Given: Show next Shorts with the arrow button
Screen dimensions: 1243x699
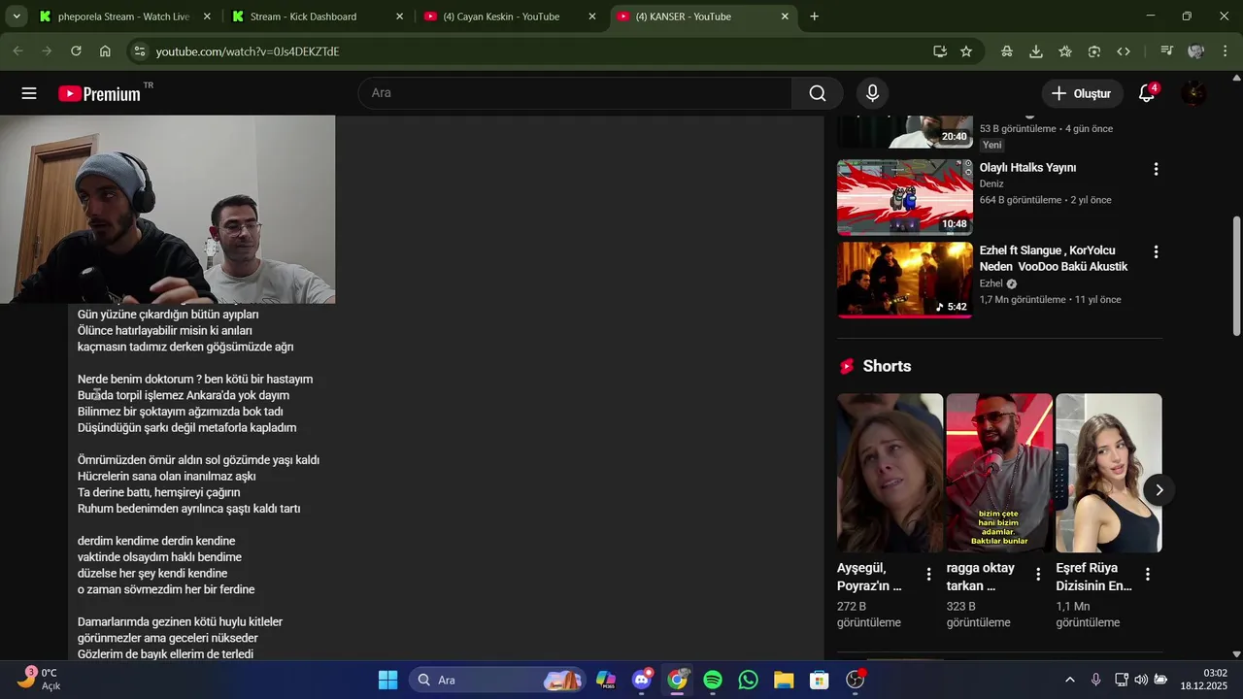Looking at the screenshot, I should [x=1159, y=489].
